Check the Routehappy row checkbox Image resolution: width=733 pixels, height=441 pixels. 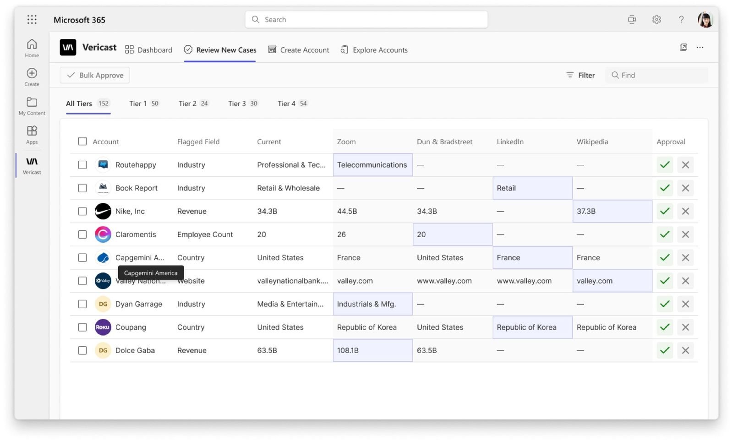coord(82,165)
